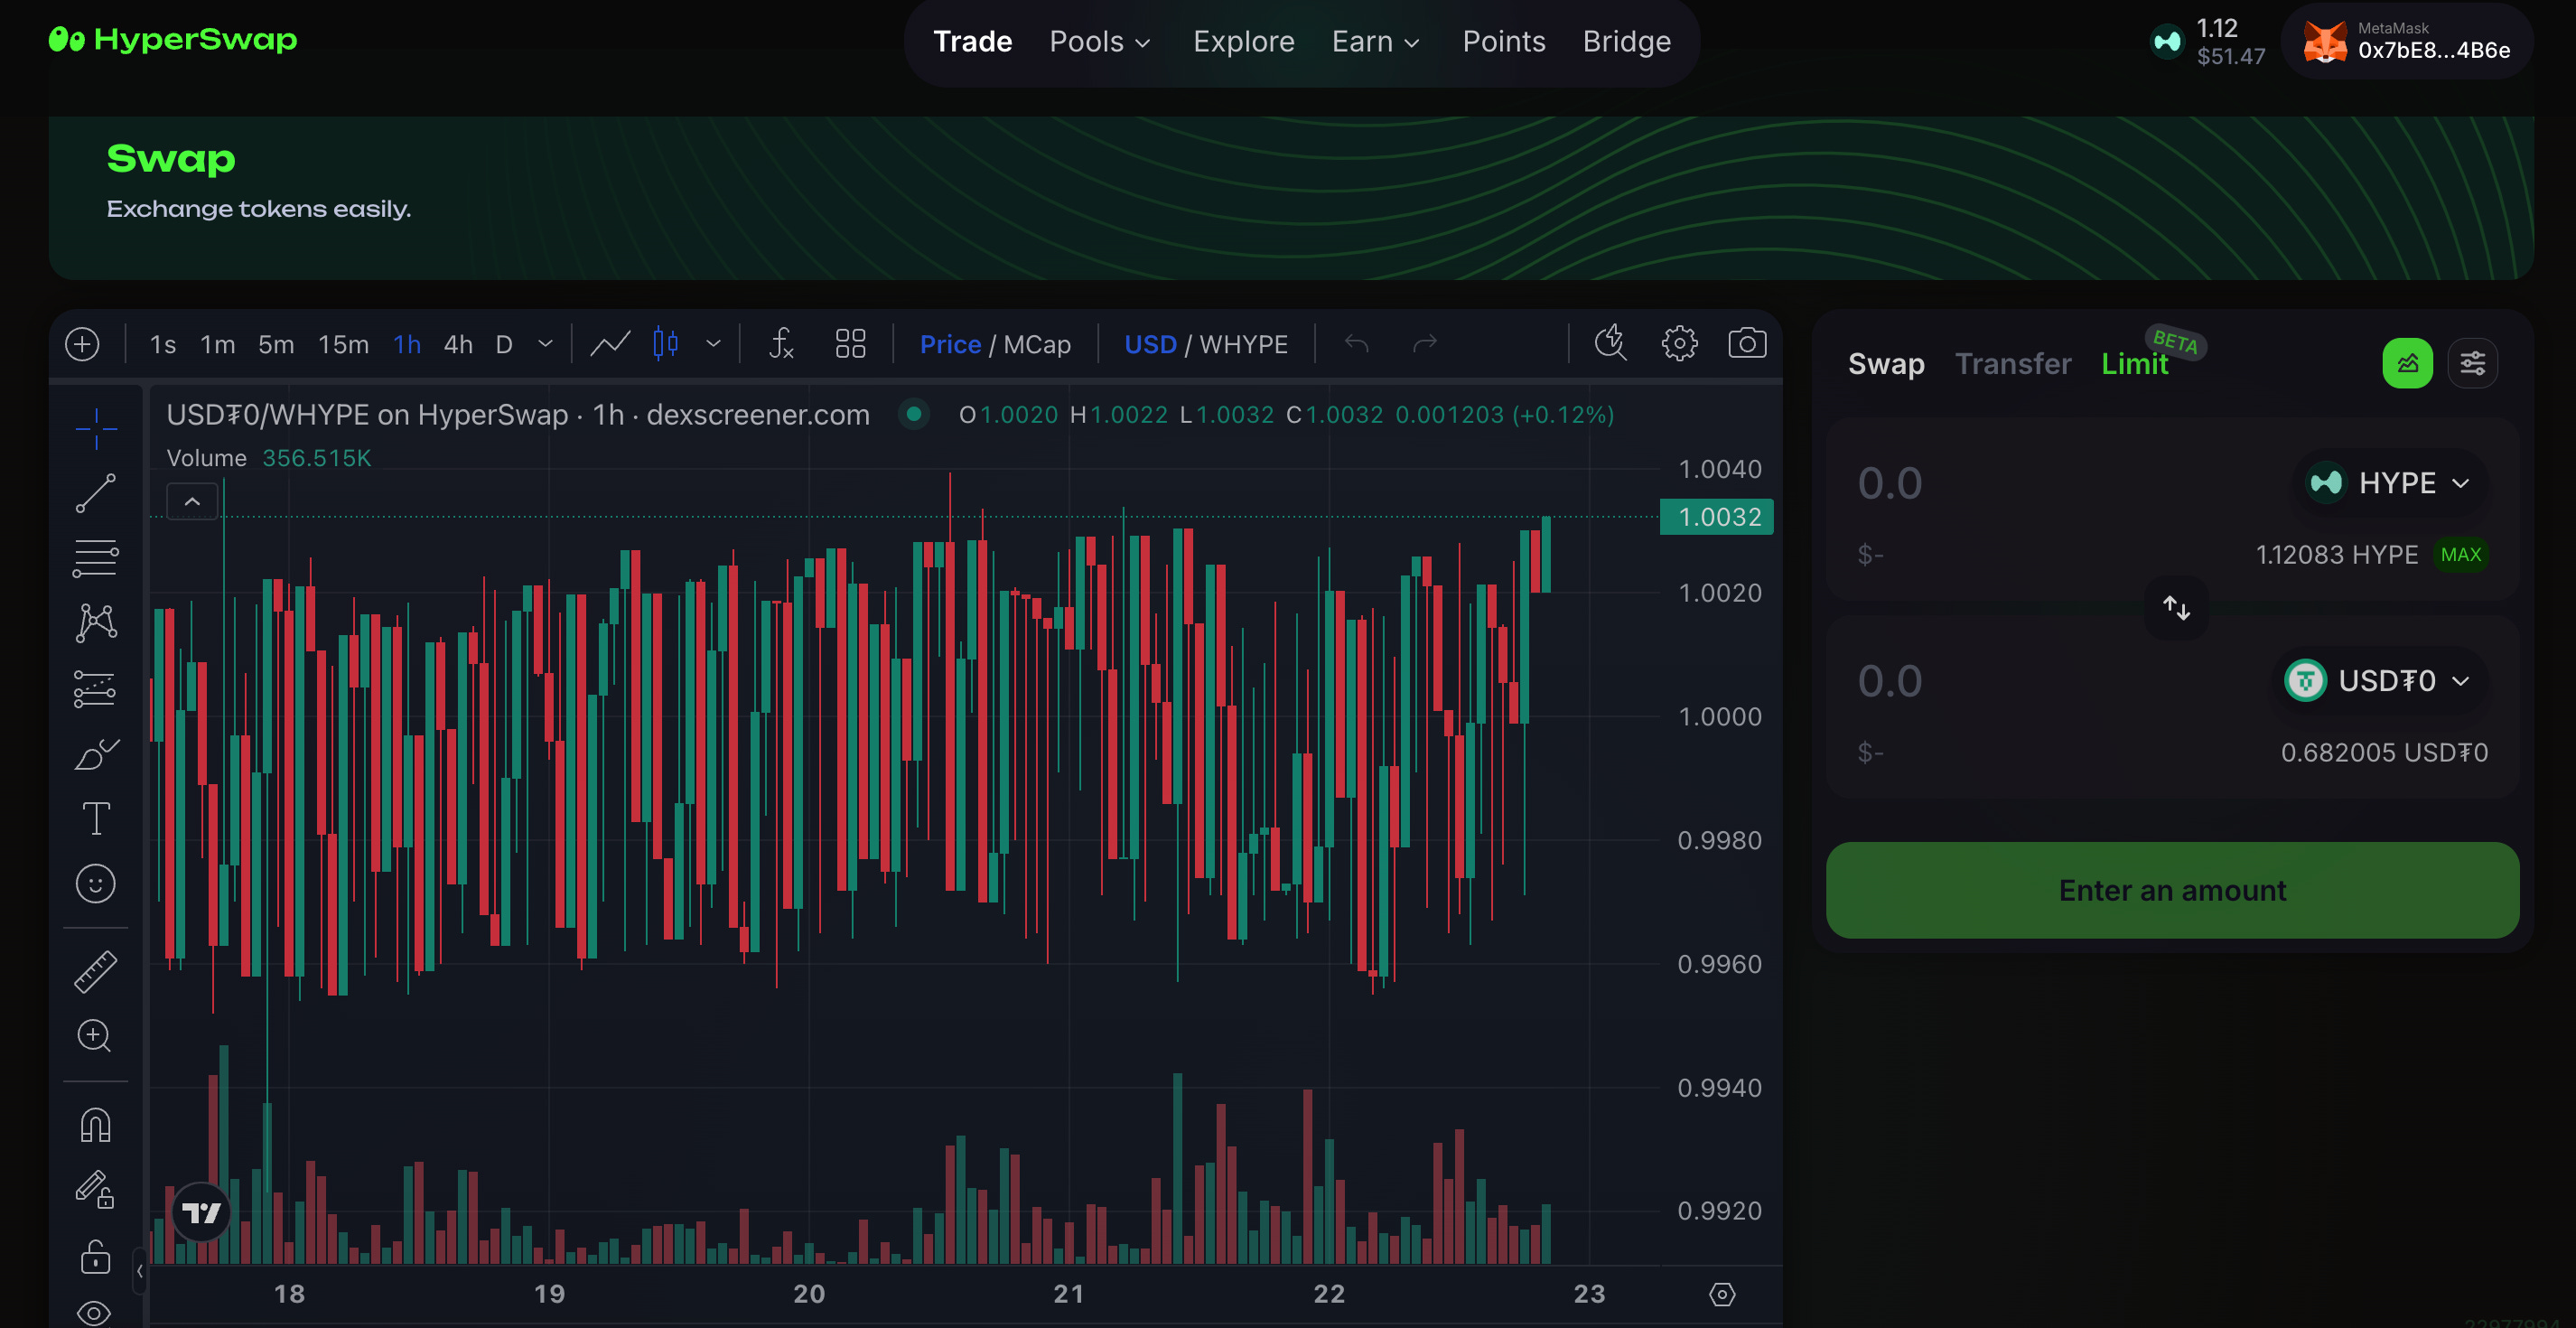
Task: Switch to the Limit tab
Action: [x=2134, y=364]
